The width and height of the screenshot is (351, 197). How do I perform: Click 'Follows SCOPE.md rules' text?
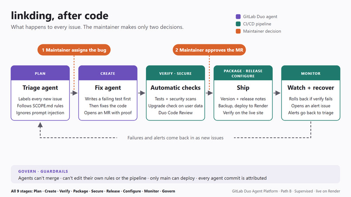pos(40,106)
